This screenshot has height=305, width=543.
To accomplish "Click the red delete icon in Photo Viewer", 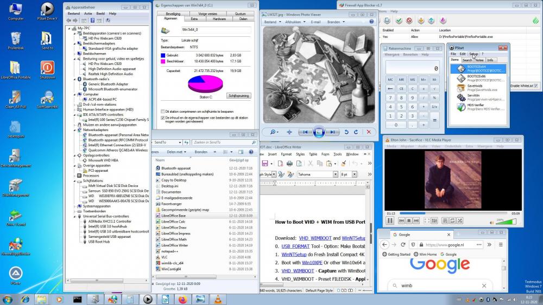I will [x=369, y=132].
